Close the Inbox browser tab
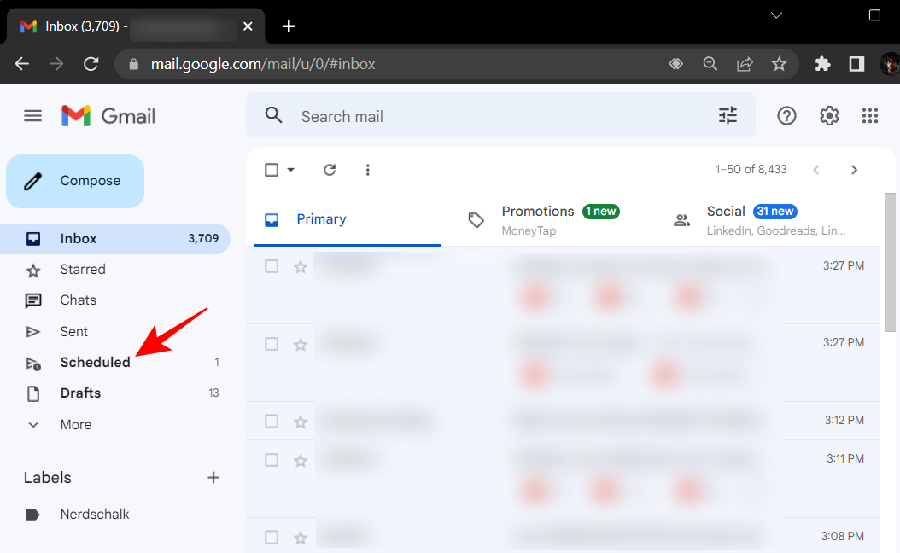900x553 pixels. [248, 26]
